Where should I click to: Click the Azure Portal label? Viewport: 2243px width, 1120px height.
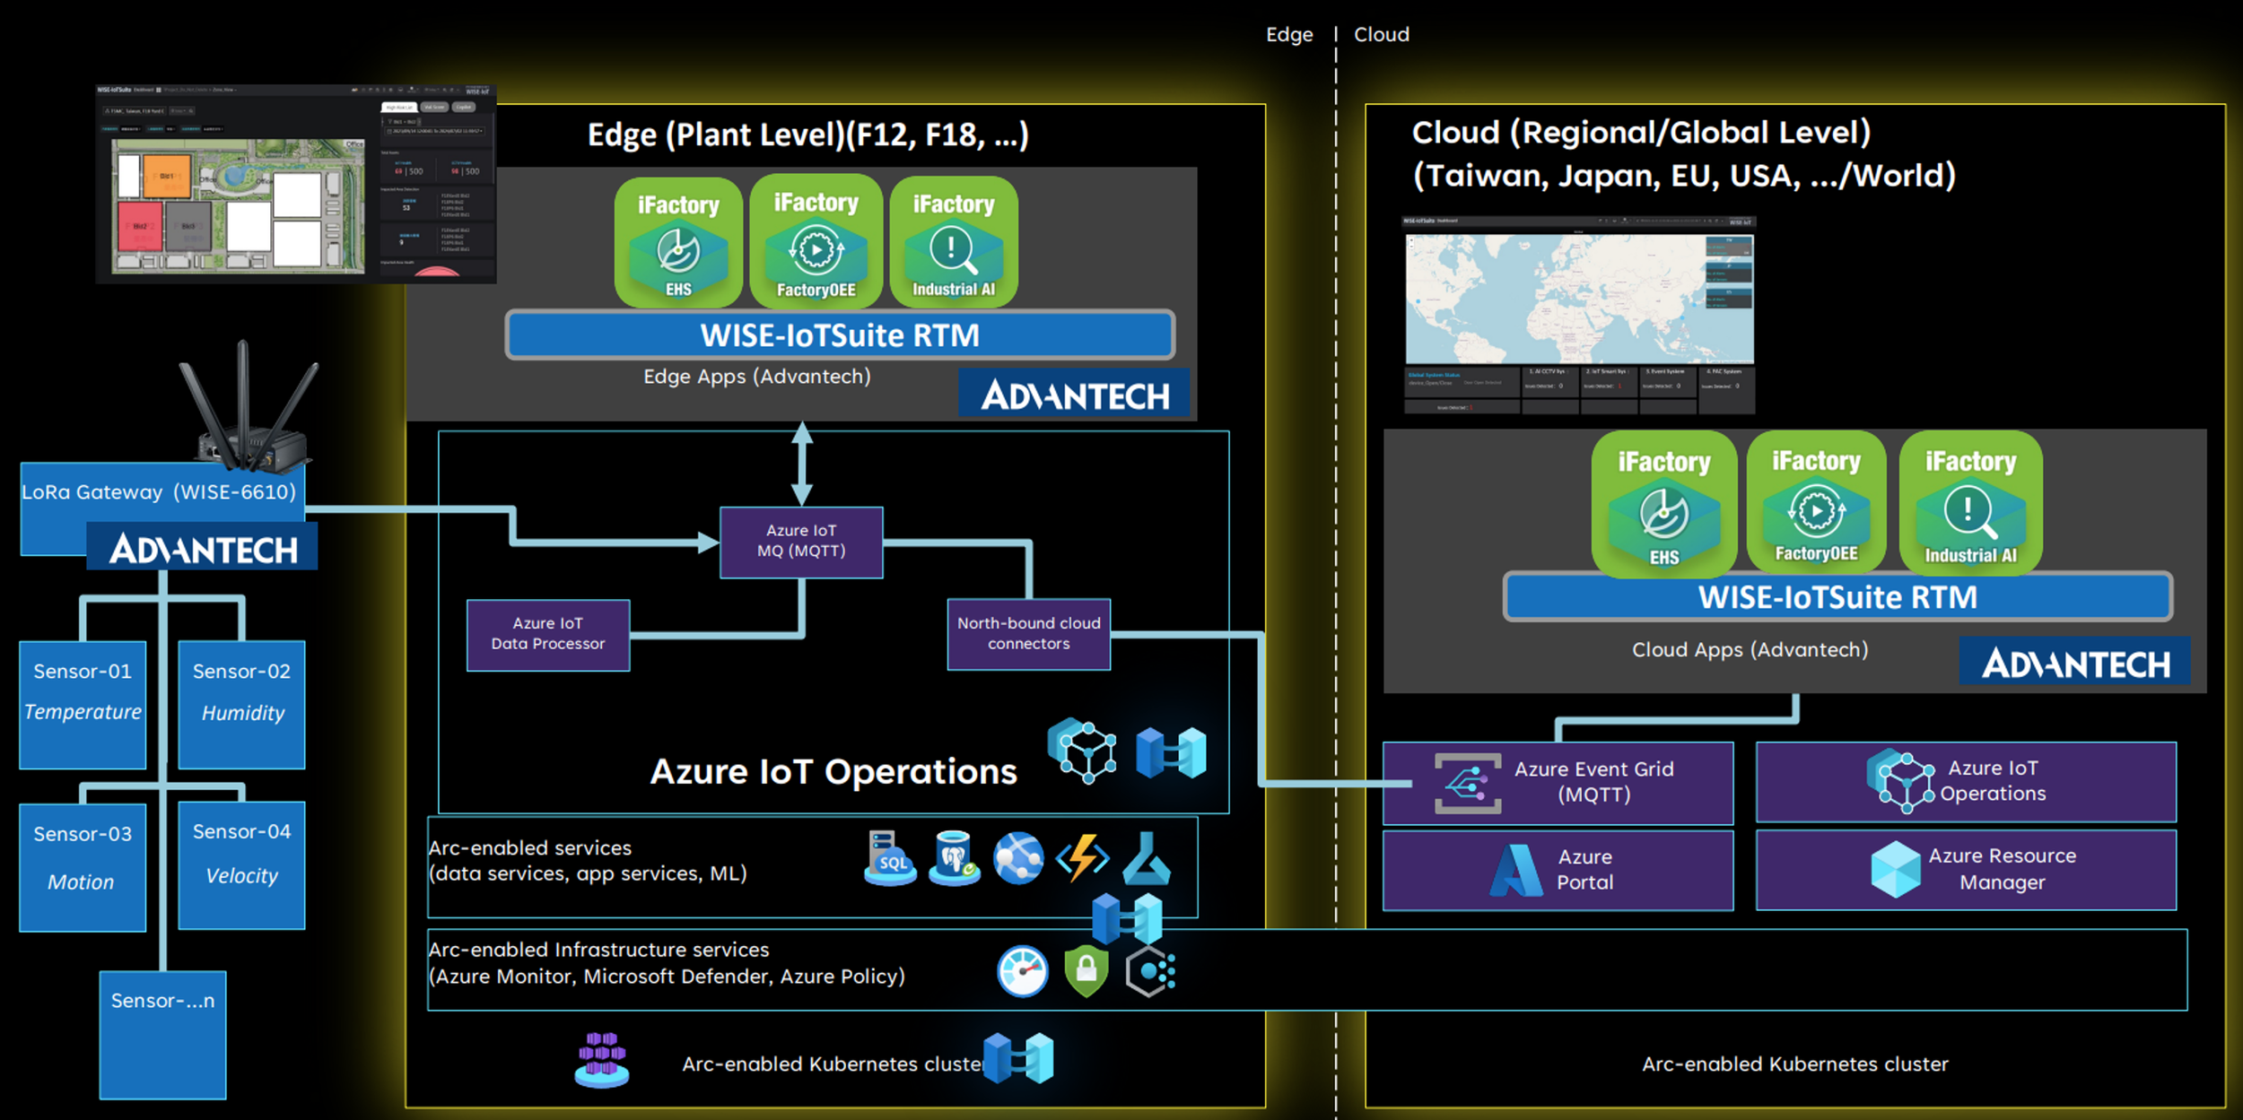click(1584, 870)
